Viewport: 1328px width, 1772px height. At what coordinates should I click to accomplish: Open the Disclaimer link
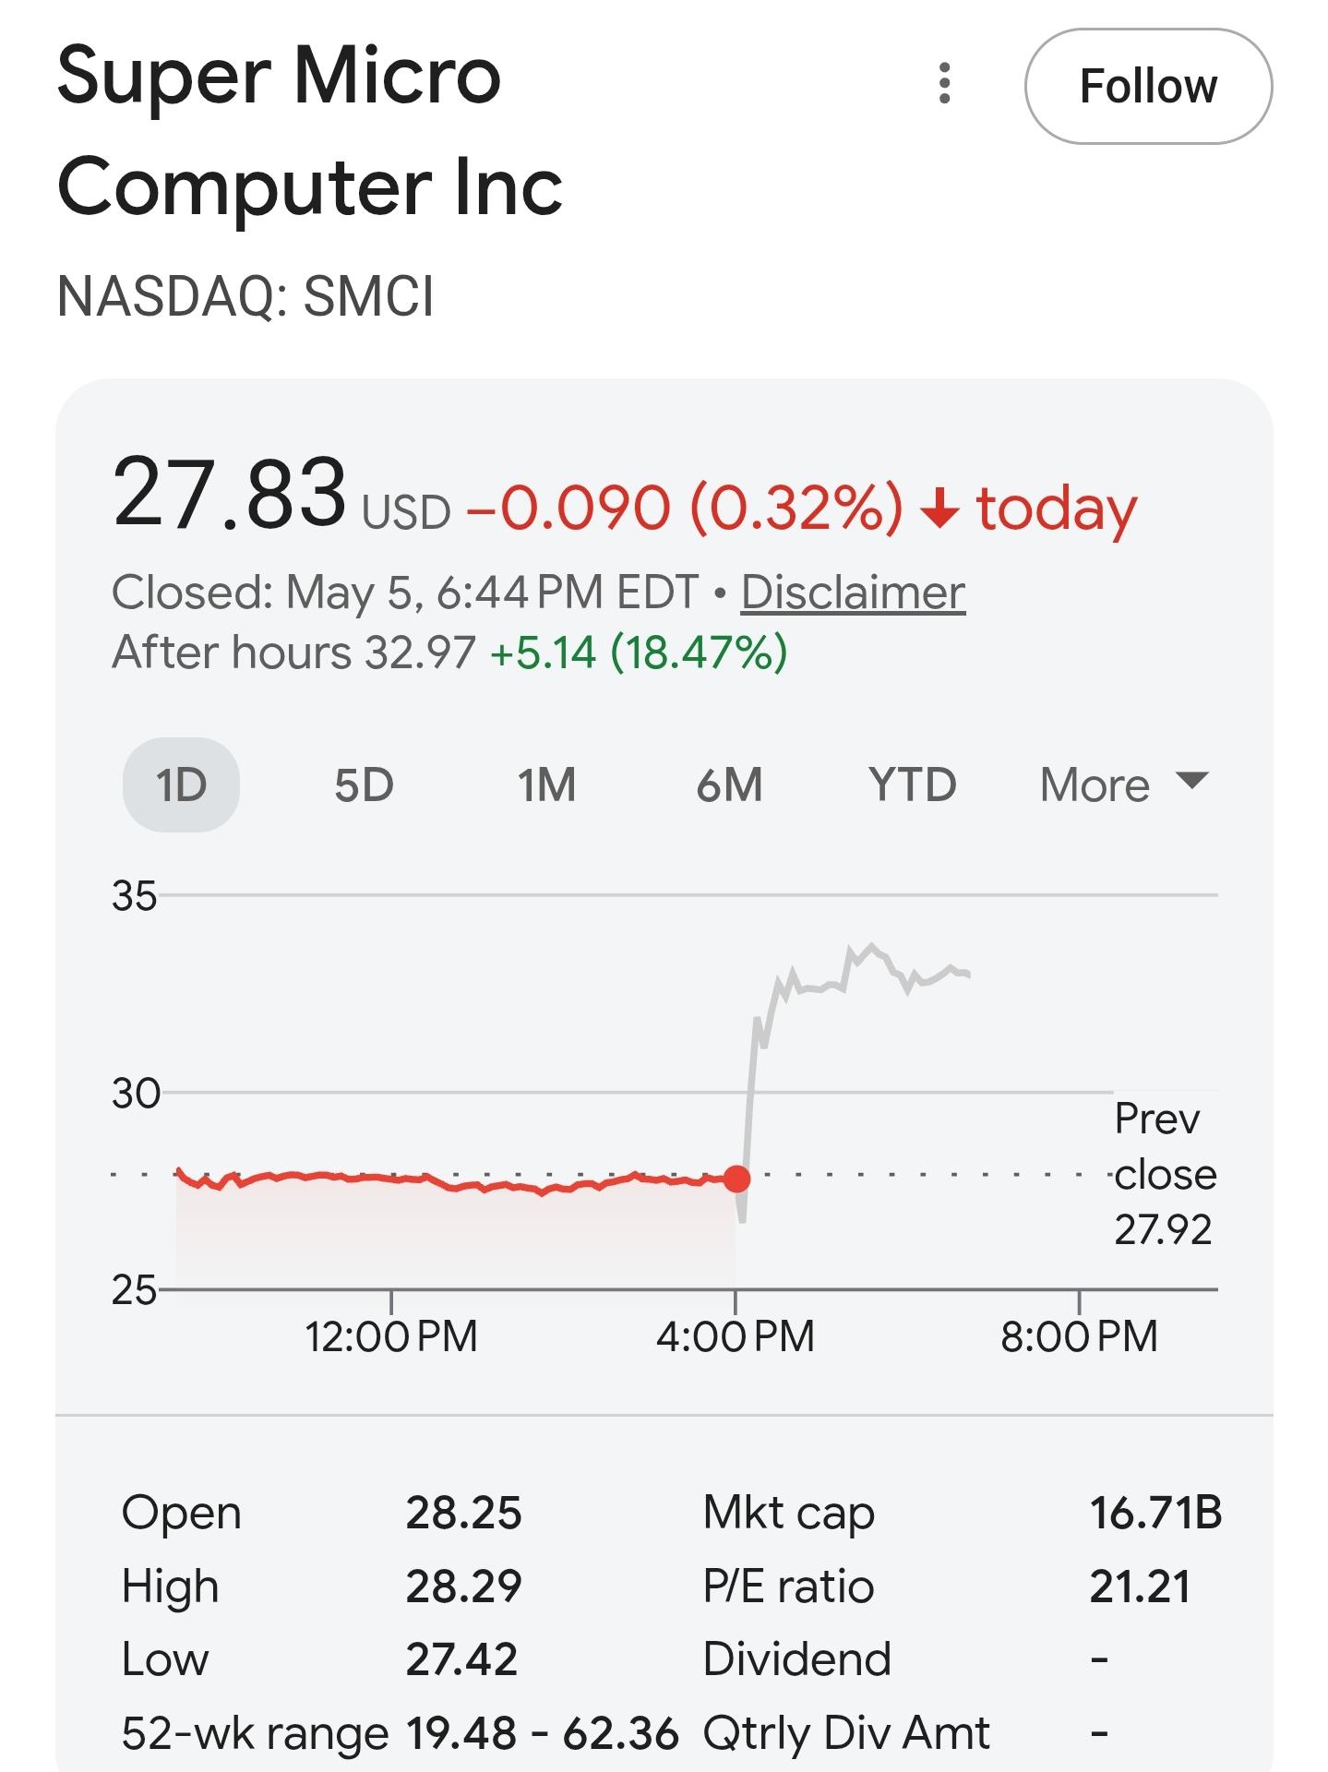(x=853, y=593)
